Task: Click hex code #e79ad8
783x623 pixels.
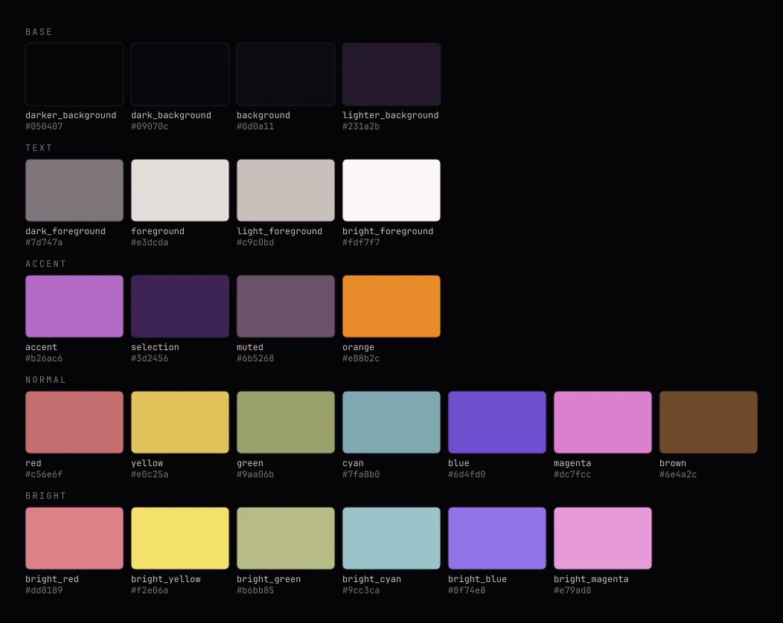Action: (572, 590)
